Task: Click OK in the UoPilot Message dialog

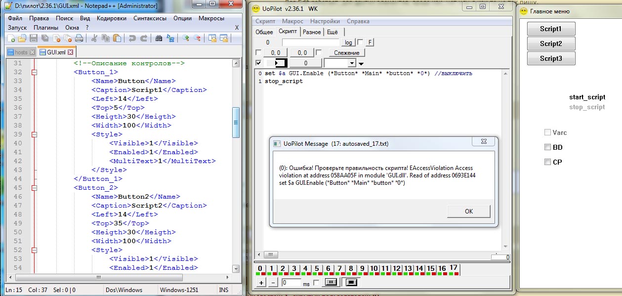Action: pyautogui.click(x=468, y=211)
